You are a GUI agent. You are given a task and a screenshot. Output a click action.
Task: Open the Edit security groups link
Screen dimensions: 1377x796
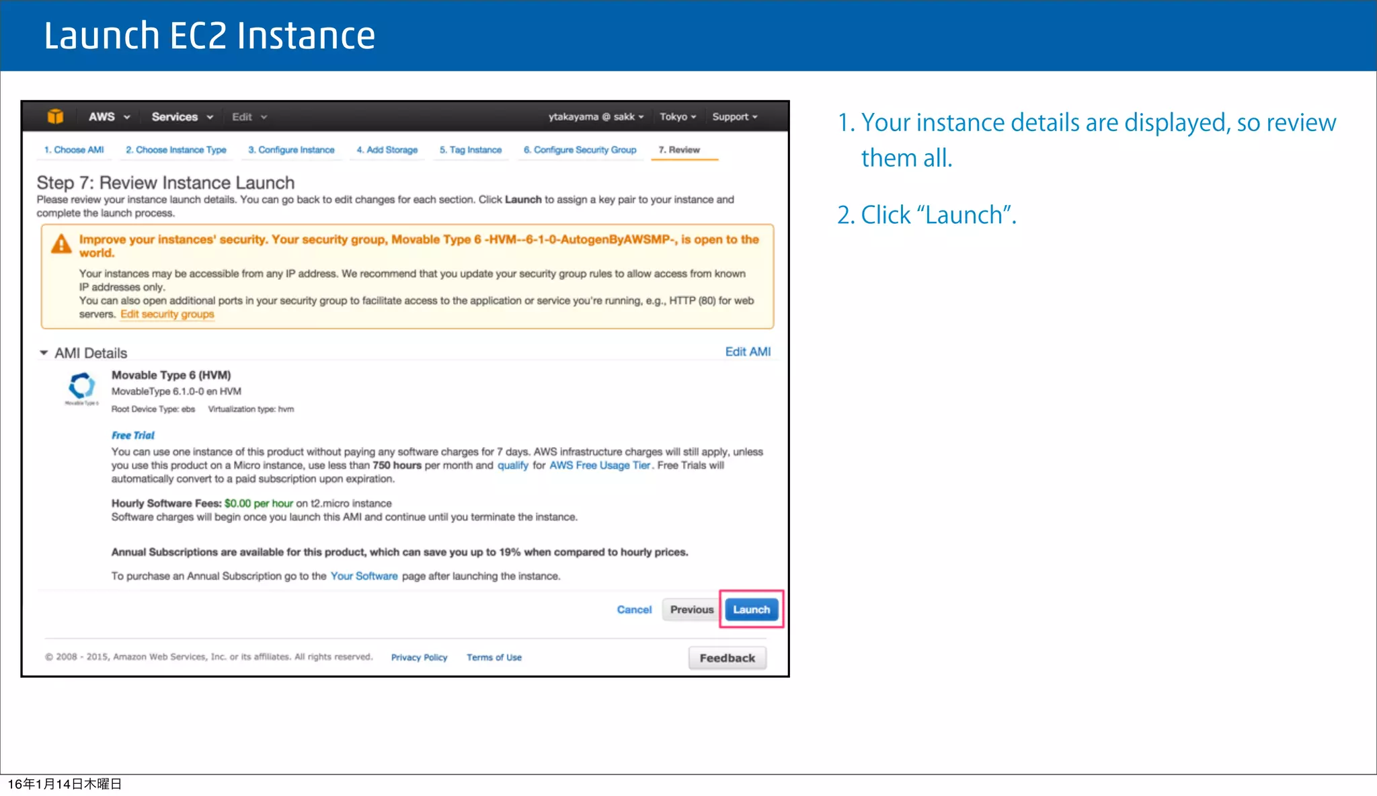click(167, 314)
